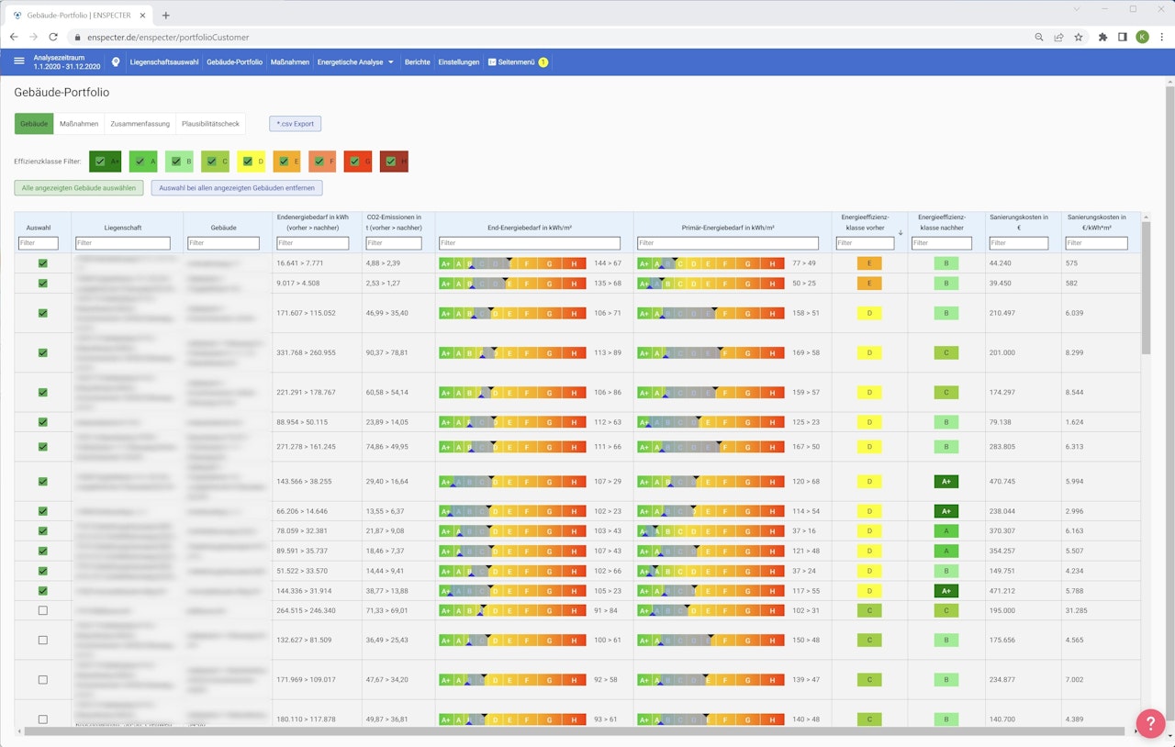Reload the page with the refresh icon
Screen dimensions: 1175x747
[x=53, y=37]
